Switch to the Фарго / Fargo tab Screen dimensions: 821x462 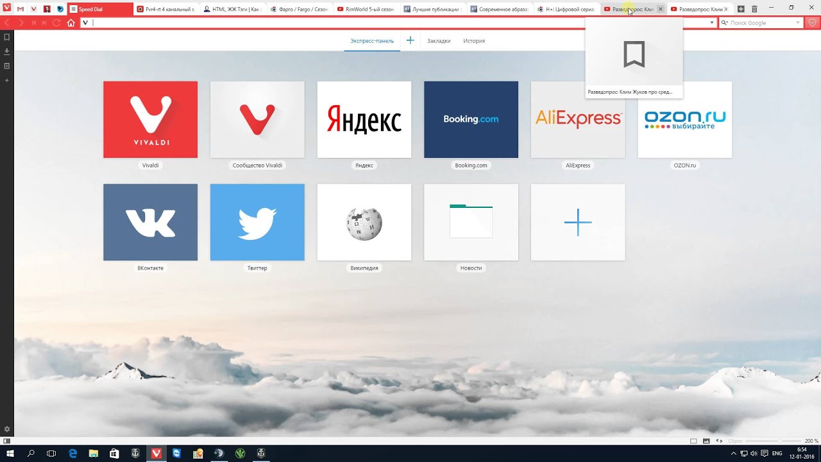[x=300, y=9]
